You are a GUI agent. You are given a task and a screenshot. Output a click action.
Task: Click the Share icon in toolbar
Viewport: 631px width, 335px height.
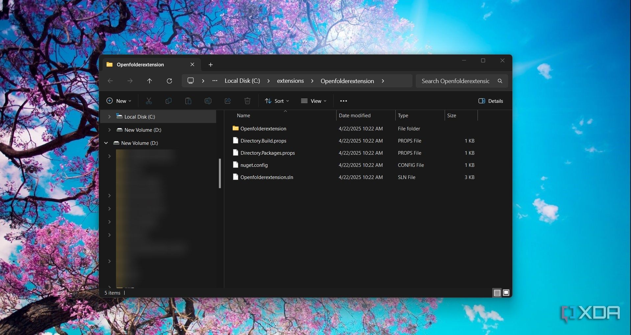(228, 101)
